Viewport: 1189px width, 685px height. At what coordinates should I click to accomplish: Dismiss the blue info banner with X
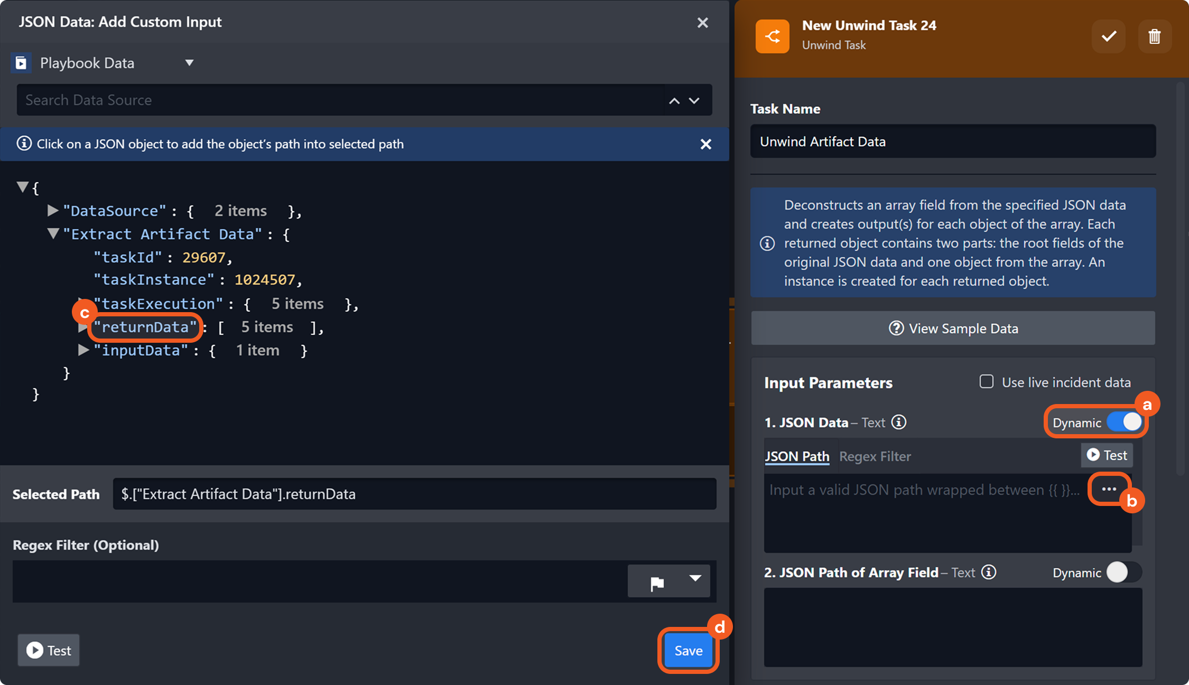(x=705, y=144)
